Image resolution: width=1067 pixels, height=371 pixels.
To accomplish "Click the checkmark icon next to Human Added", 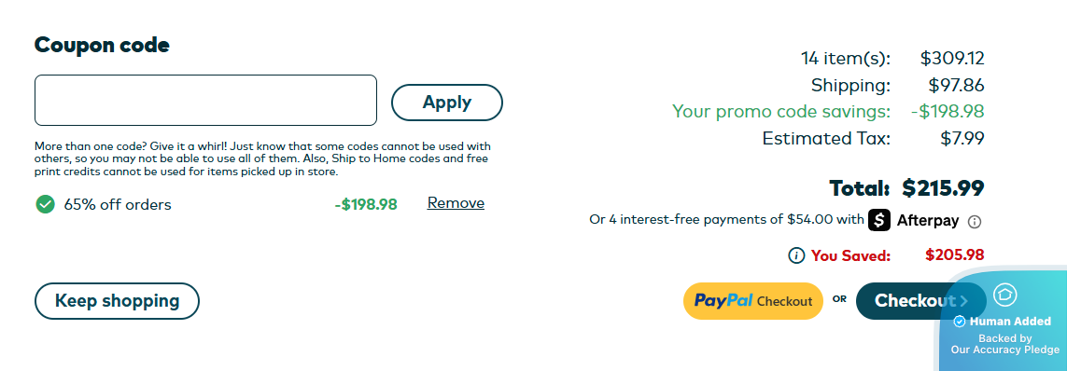I will tap(960, 322).
